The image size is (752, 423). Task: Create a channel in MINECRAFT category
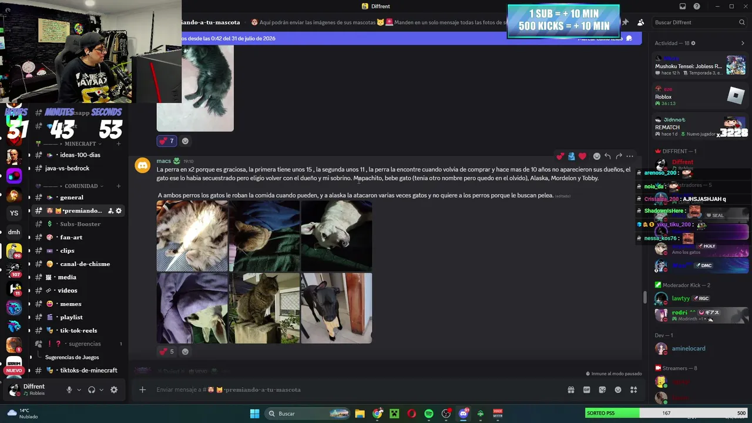tap(118, 144)
